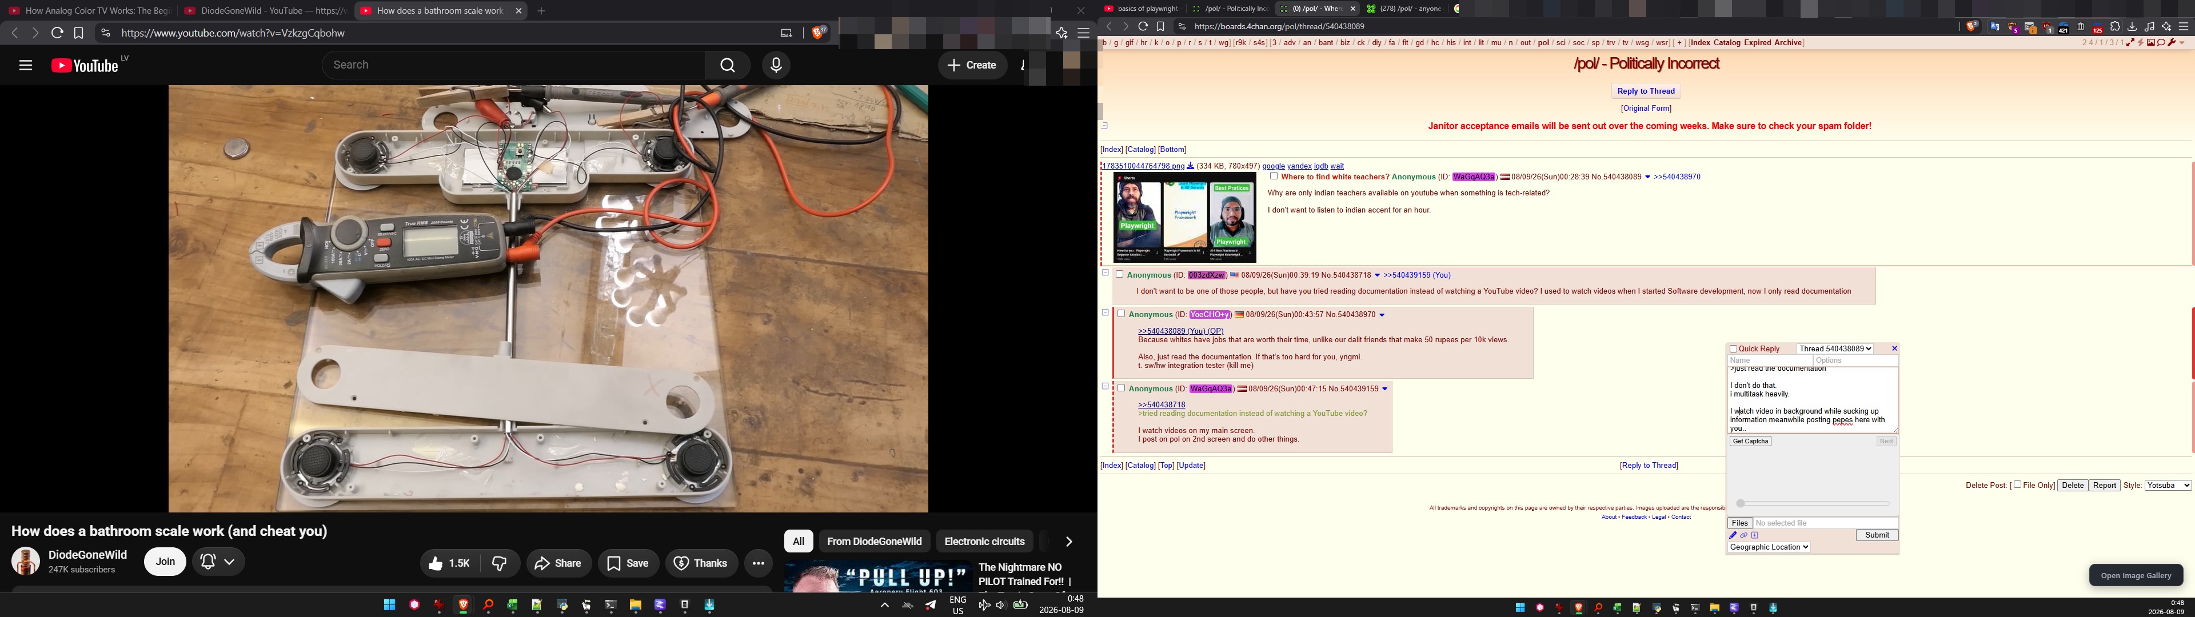Tick the checkbox on post No.540438718
Screen dimensions: 2195x617
(x=1120, y=274)
